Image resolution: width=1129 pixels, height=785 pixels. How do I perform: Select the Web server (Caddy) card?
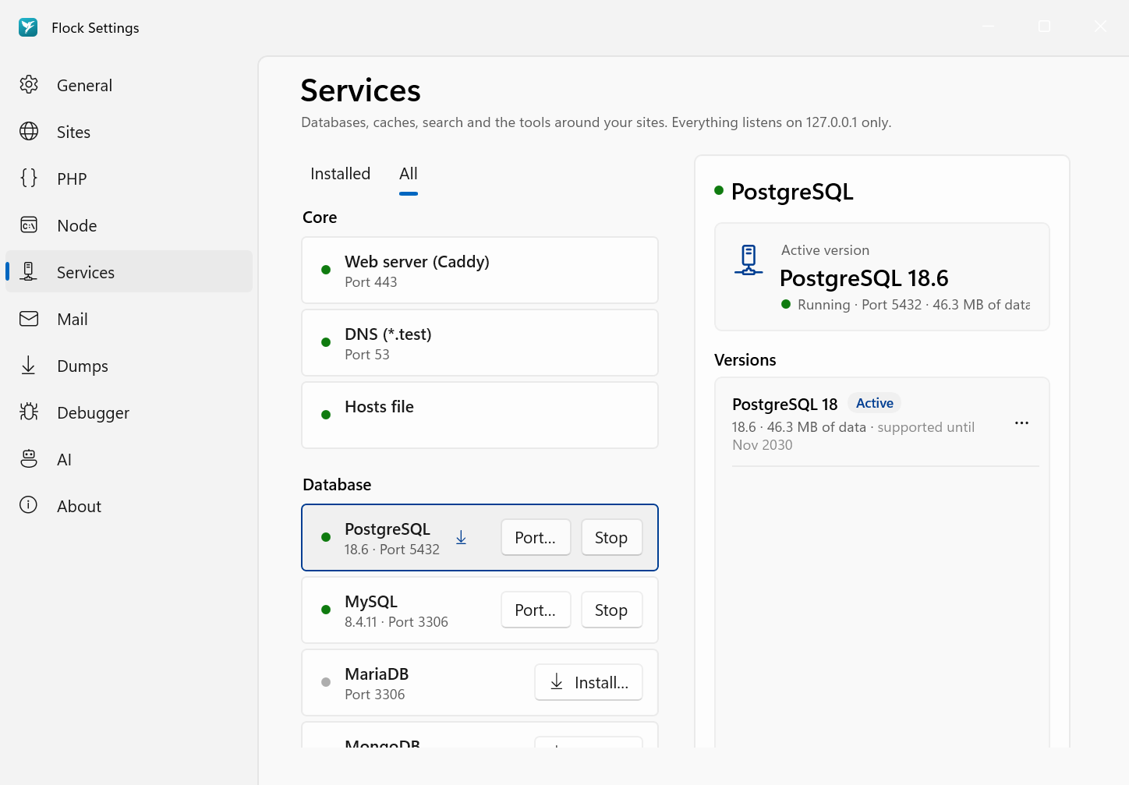pos(480,271)
